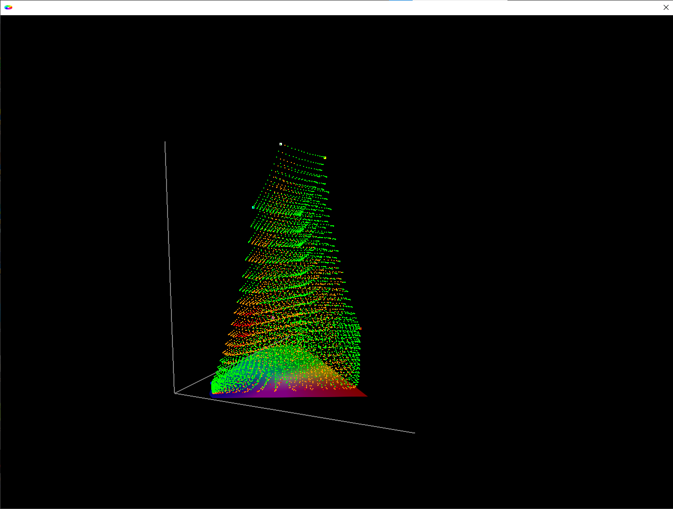
Task: Select the yellow square marker at upper right
Action: click(x=325, y=158)
